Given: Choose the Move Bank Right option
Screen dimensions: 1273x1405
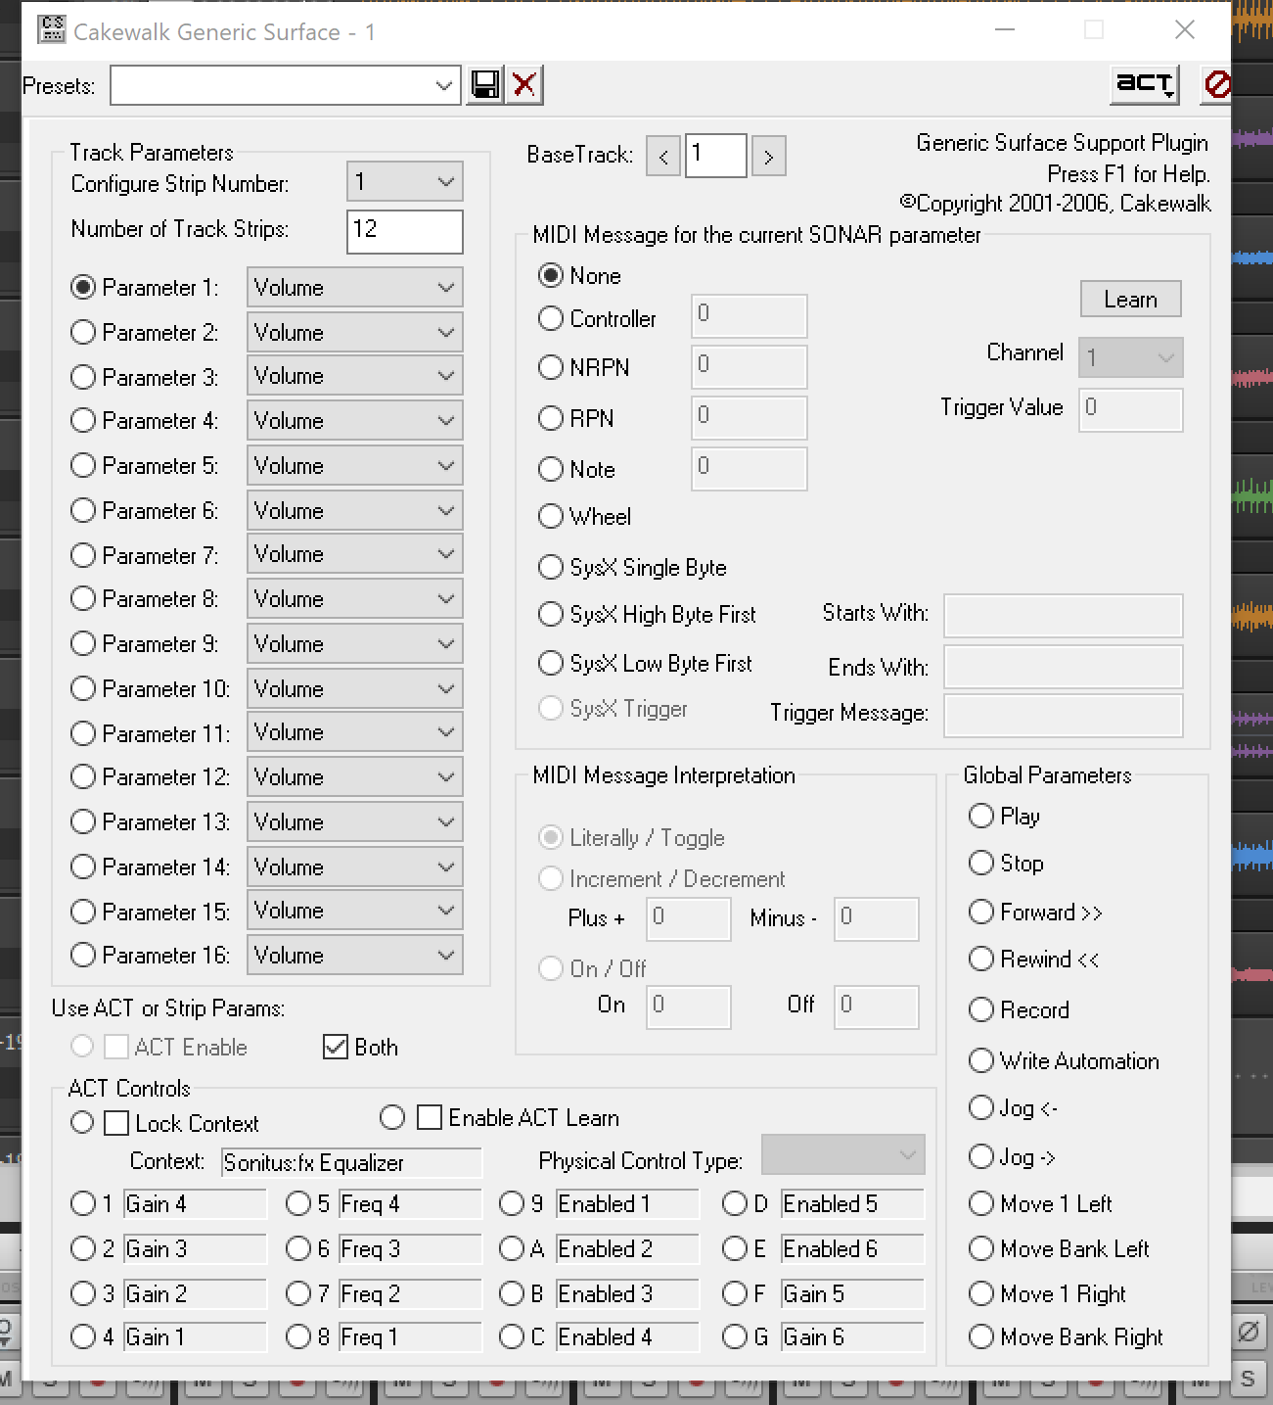Looking at the screenshot, I should [980, 1336].
